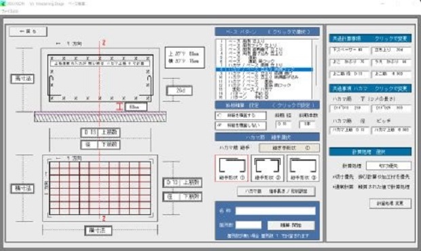Click the rebar grid plan drawing

tap(100, 188)
